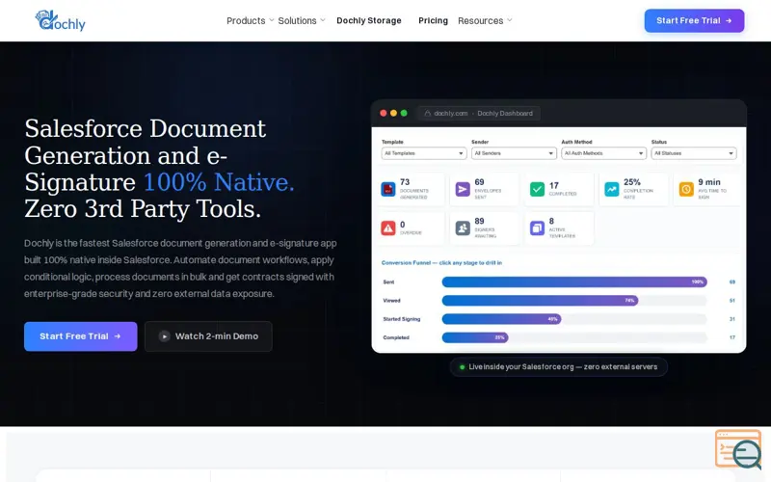771x482 pixels.
Task: Click the signers awaiting person icon
Action: 463,228
